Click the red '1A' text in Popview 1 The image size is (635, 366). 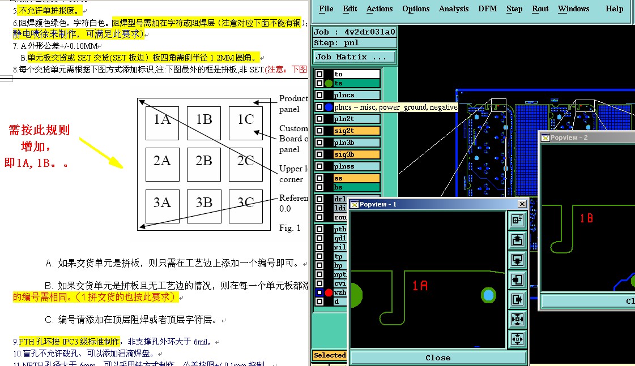tap(420, 286)
